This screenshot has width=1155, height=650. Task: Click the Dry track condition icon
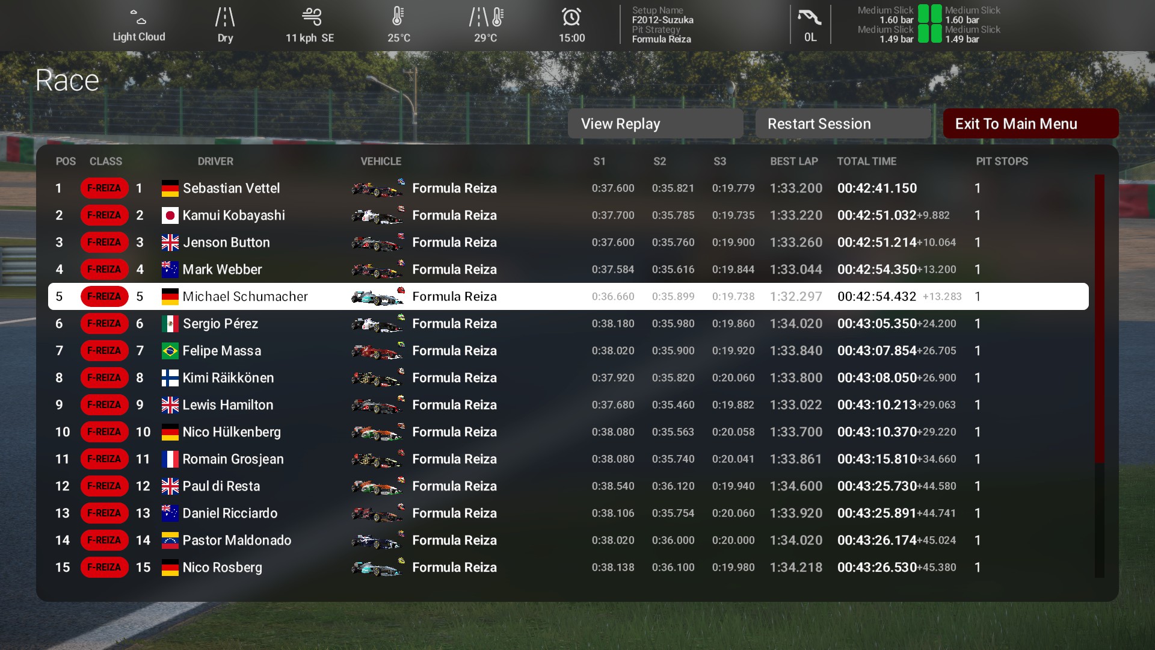[x=225, y=17]
